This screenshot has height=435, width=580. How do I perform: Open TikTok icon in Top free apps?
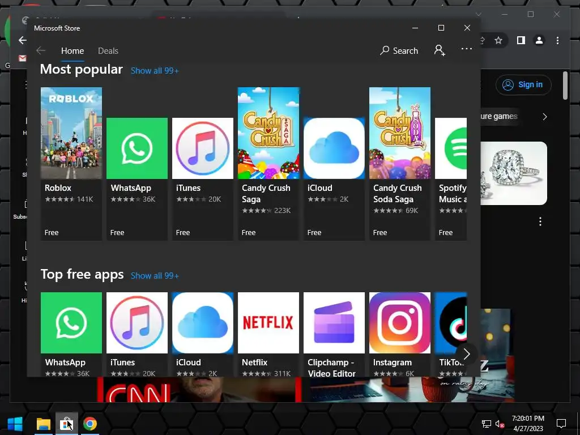[451, 322]
